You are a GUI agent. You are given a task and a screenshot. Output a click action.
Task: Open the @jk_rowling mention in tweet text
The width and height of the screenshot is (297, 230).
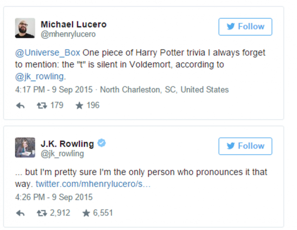[x=40, y=77]
